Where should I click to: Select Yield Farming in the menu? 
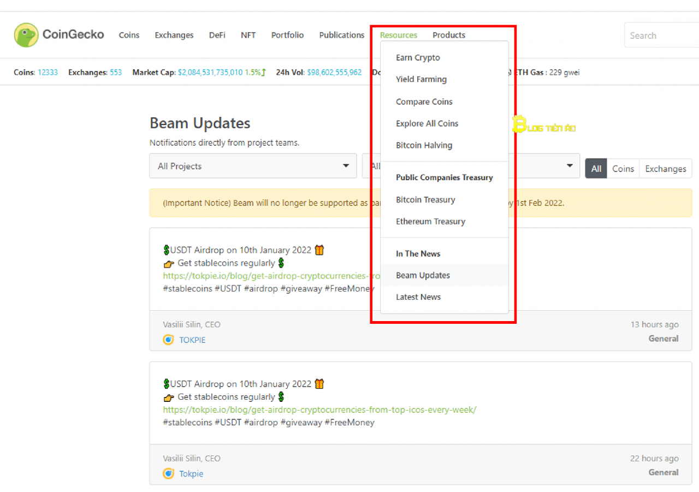click(x=421, y=80)
